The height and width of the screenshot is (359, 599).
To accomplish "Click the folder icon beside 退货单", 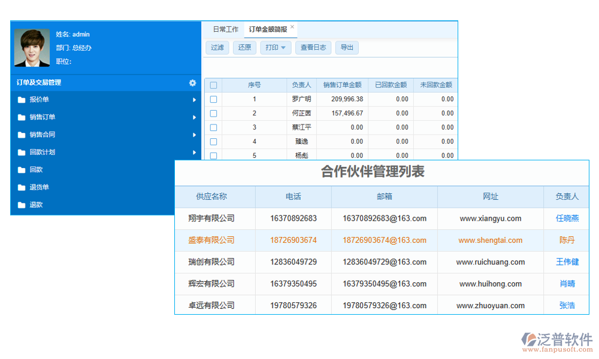I will point(22,187).
